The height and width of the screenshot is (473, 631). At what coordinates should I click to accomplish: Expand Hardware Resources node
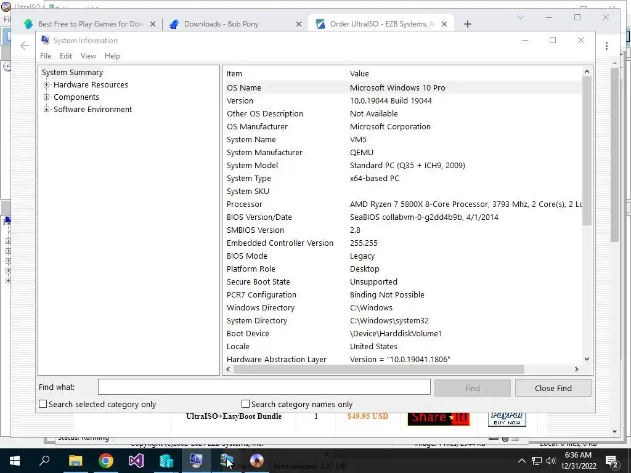coord(47,85)
